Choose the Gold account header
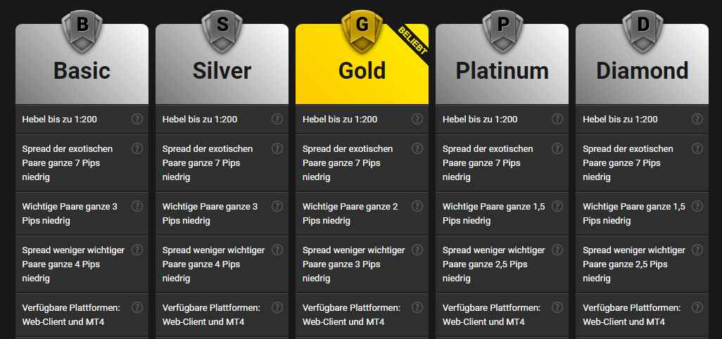 point(362,64)
